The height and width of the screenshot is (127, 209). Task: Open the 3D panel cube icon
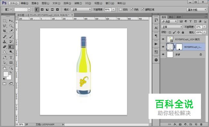pyautogui.click(x=156, y=60)
